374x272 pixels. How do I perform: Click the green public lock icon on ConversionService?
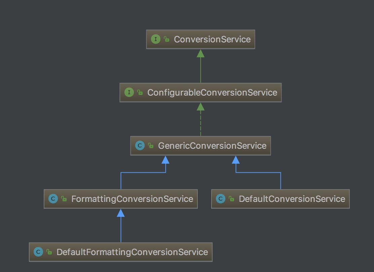[x=166, y=39]
